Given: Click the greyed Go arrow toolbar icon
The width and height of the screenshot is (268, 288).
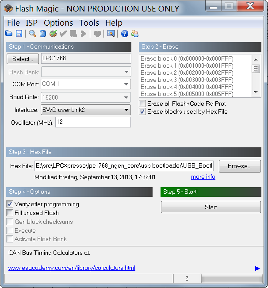Looking at the screenshot, I should pyautogui.click(x=84, y=34).
